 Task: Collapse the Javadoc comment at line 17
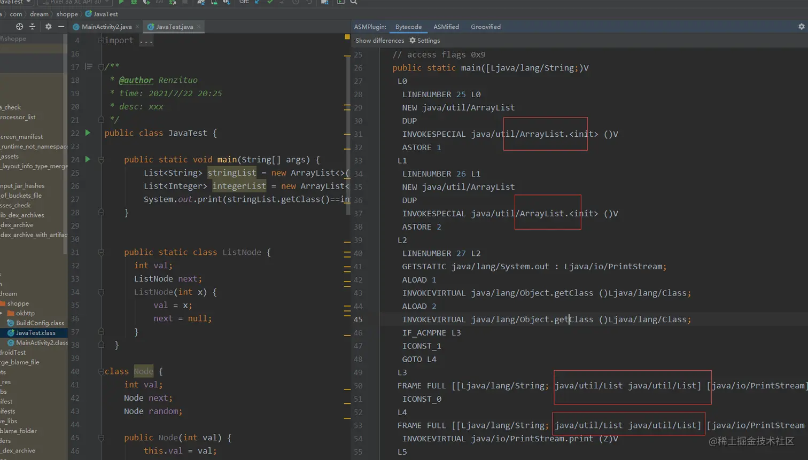[x=101, y=67]
